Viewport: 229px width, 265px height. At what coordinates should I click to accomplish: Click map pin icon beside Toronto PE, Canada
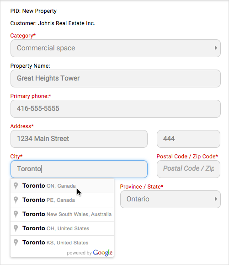point(16,200)
